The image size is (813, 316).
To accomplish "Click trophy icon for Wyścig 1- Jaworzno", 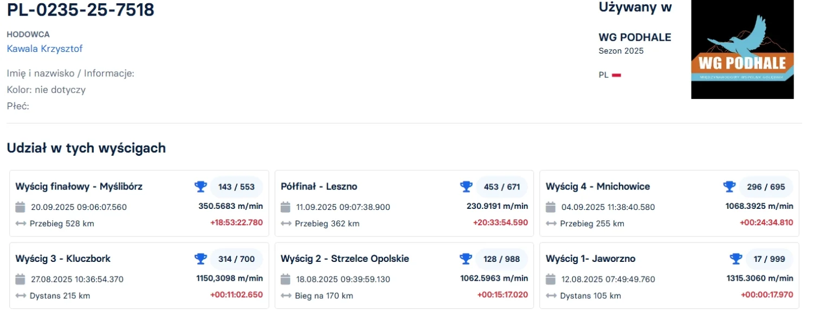I will point(735,259).
